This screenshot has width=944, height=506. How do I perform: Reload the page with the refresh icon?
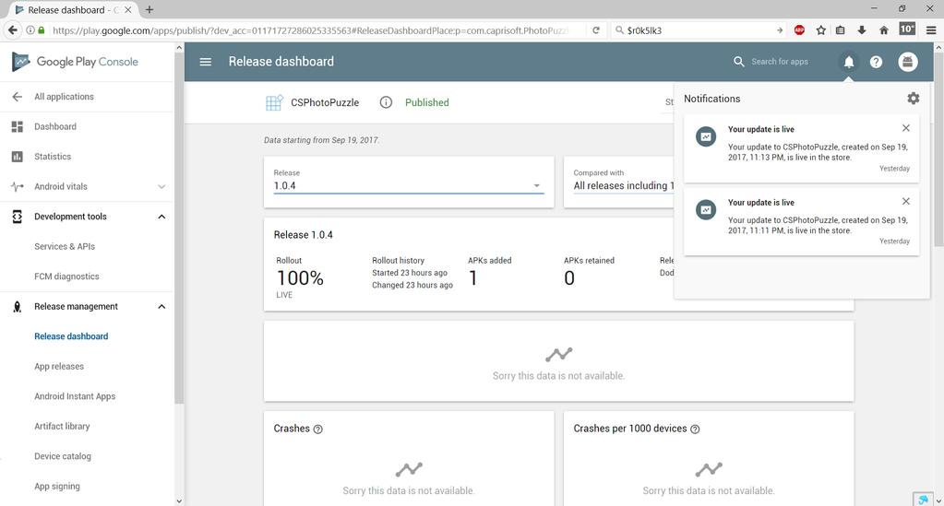(x=596, y=30)
